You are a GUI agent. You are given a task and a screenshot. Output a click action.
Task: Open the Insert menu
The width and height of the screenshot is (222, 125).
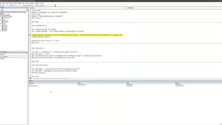point(11,3)
